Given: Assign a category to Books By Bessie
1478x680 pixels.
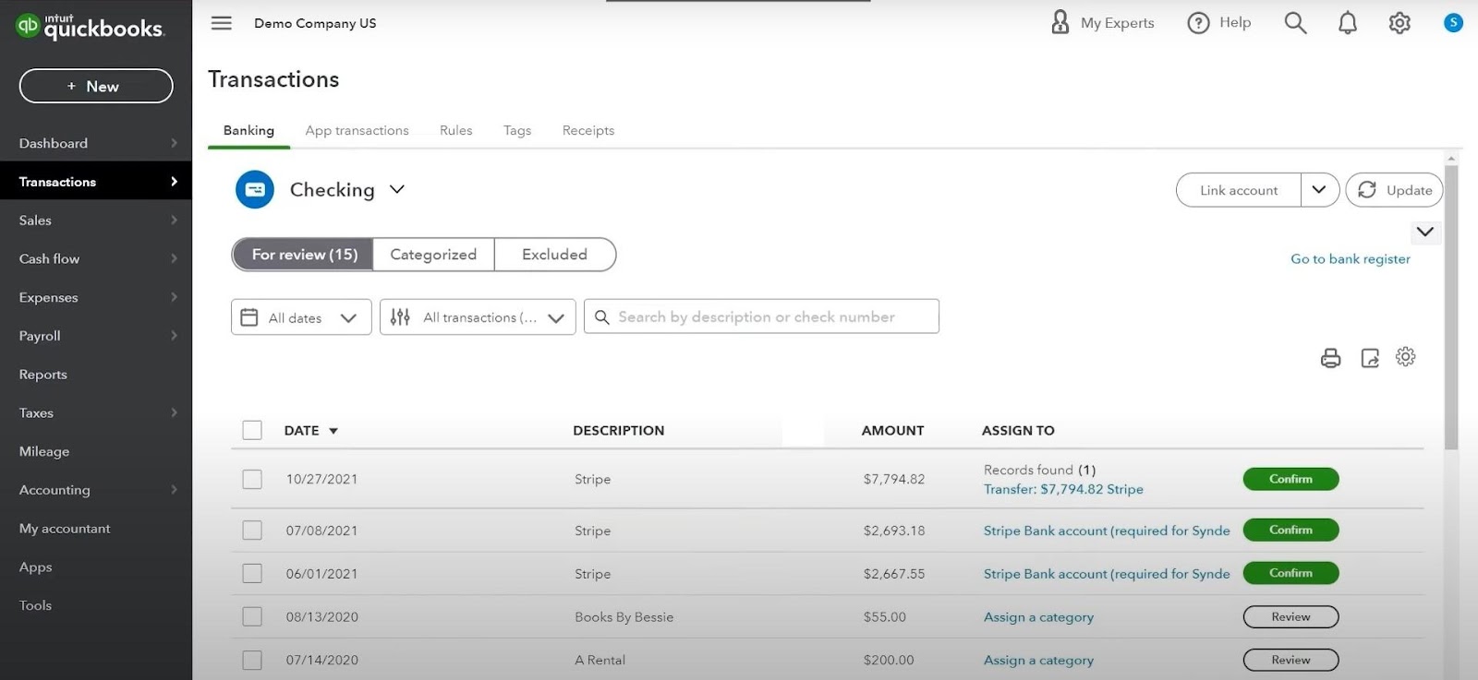Looking at the screenshot, I should click(1038, 617).
